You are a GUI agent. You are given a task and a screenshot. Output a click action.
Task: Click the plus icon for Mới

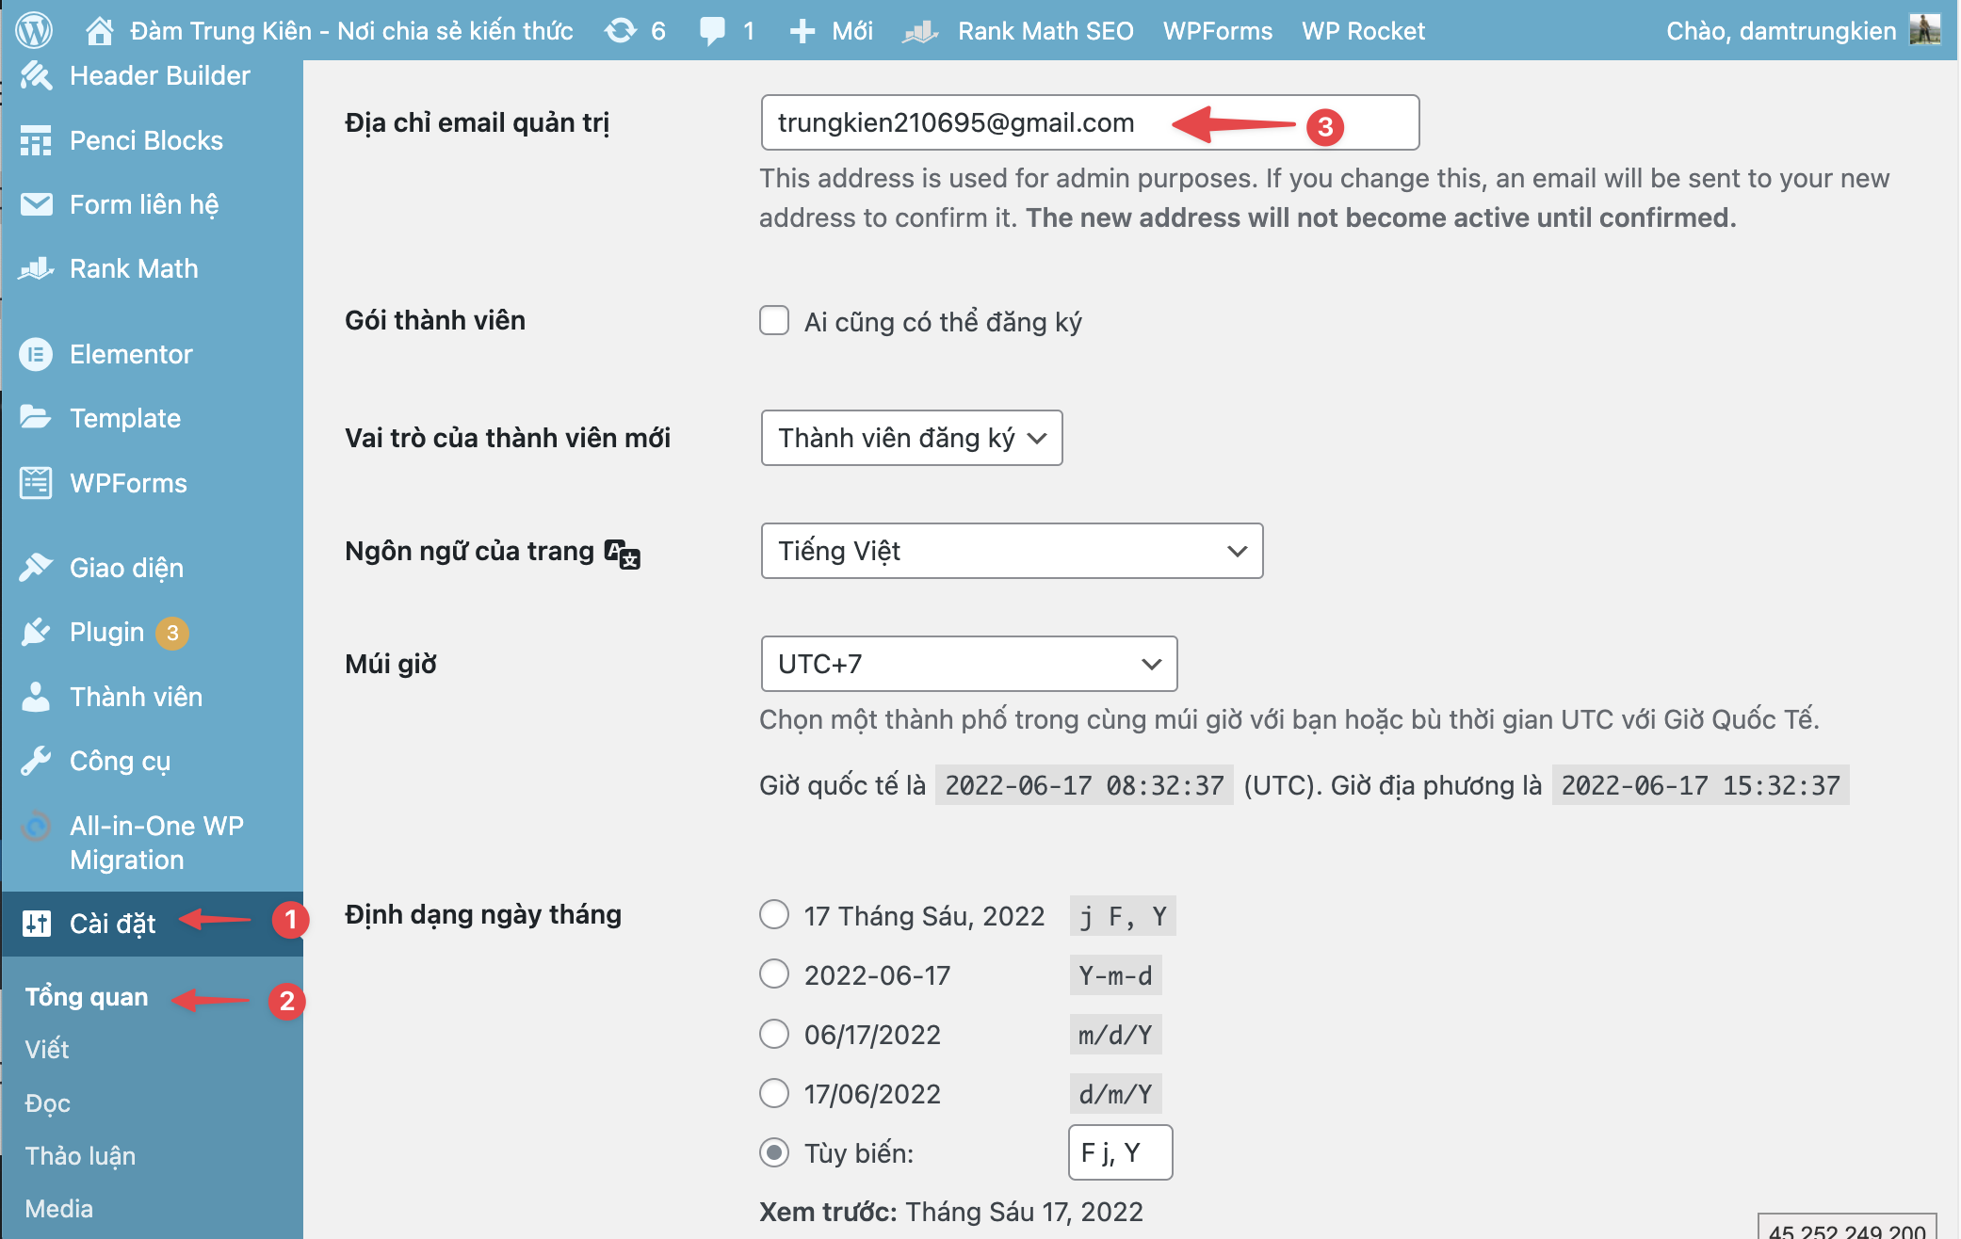(x=802, y=31)
